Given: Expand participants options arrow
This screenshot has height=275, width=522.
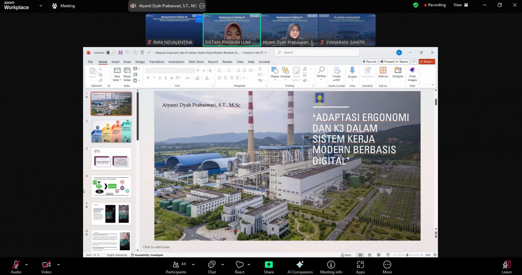Looking at the screenshot, I should pos(193,265).
